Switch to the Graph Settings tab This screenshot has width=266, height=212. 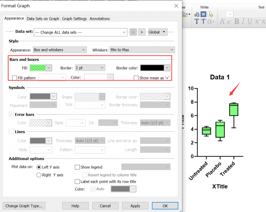pyautogui.click(x=74, y=19)
